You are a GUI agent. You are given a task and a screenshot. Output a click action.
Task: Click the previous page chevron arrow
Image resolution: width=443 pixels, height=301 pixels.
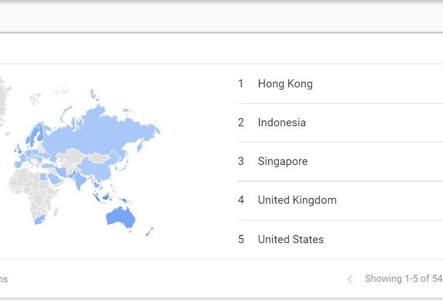pos(350,280)
